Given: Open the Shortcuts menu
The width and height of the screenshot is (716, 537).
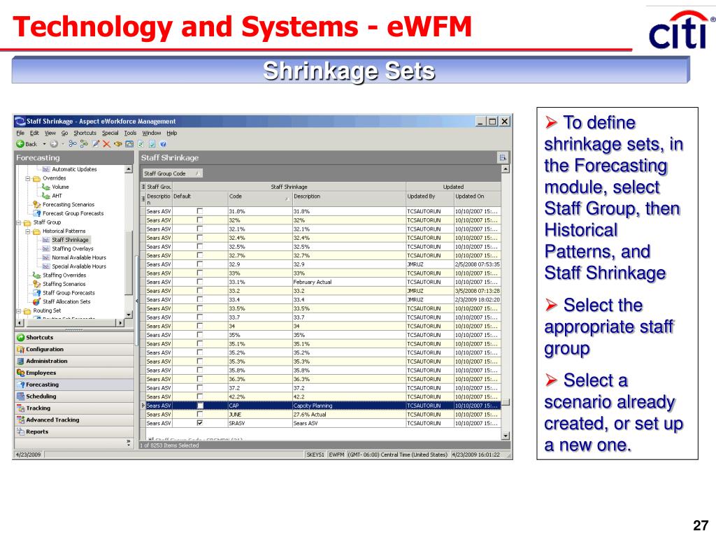Looking at the screenshot, I should (x=85, y=134).
